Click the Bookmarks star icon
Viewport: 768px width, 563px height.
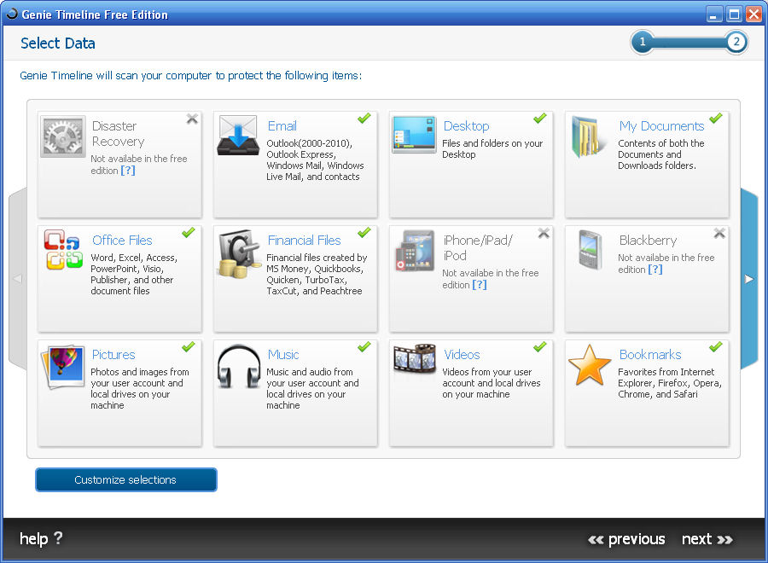pos(590,365)
